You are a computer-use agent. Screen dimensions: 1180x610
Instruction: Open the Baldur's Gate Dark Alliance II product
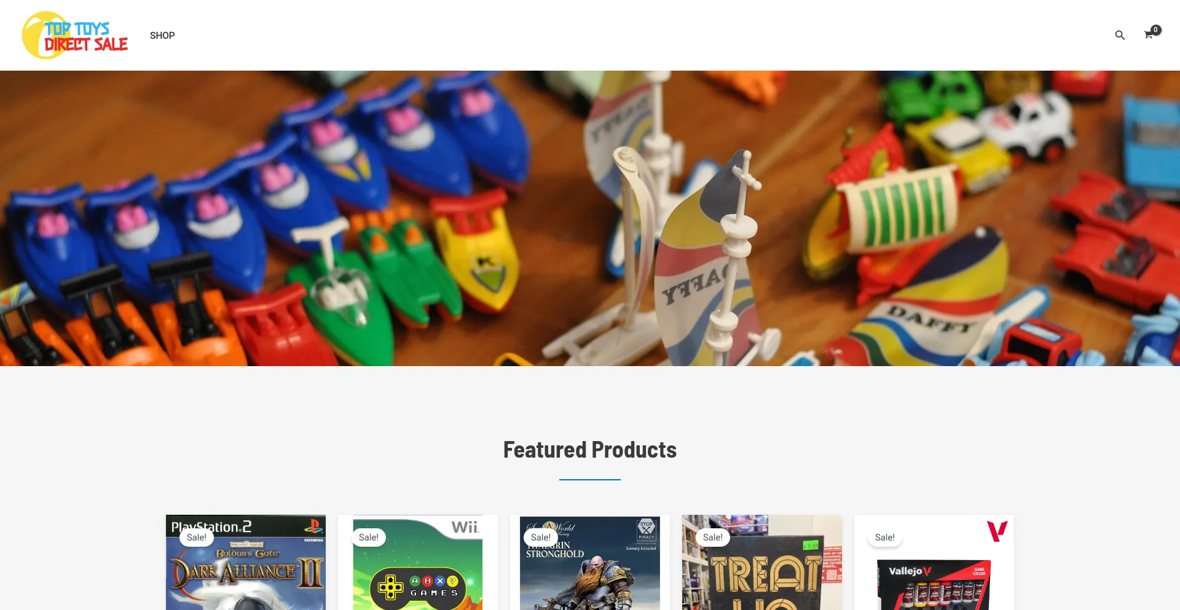point(246,563)
